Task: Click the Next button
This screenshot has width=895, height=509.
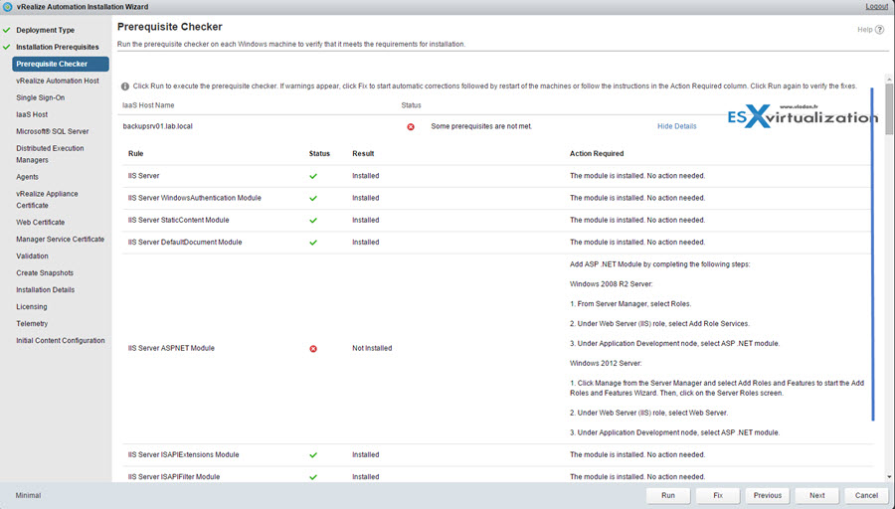Action: 816,495
